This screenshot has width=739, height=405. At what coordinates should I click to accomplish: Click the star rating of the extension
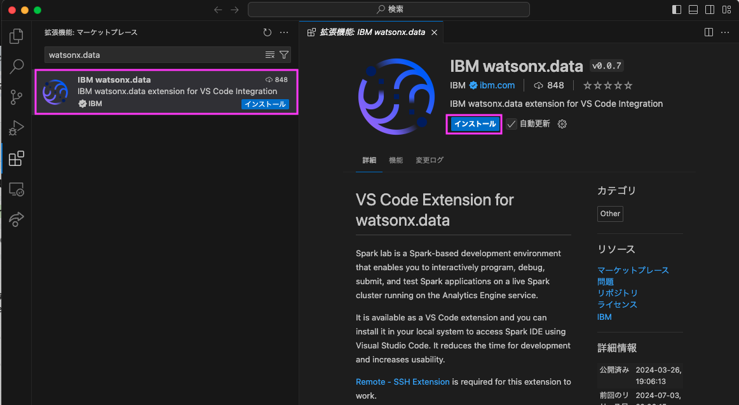click(607, 85)
